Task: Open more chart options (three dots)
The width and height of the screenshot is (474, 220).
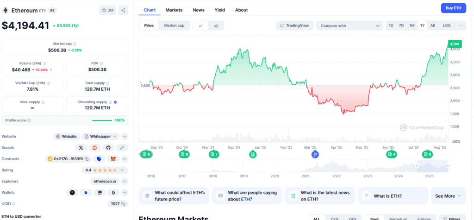Action: click(x=461, y=26)
